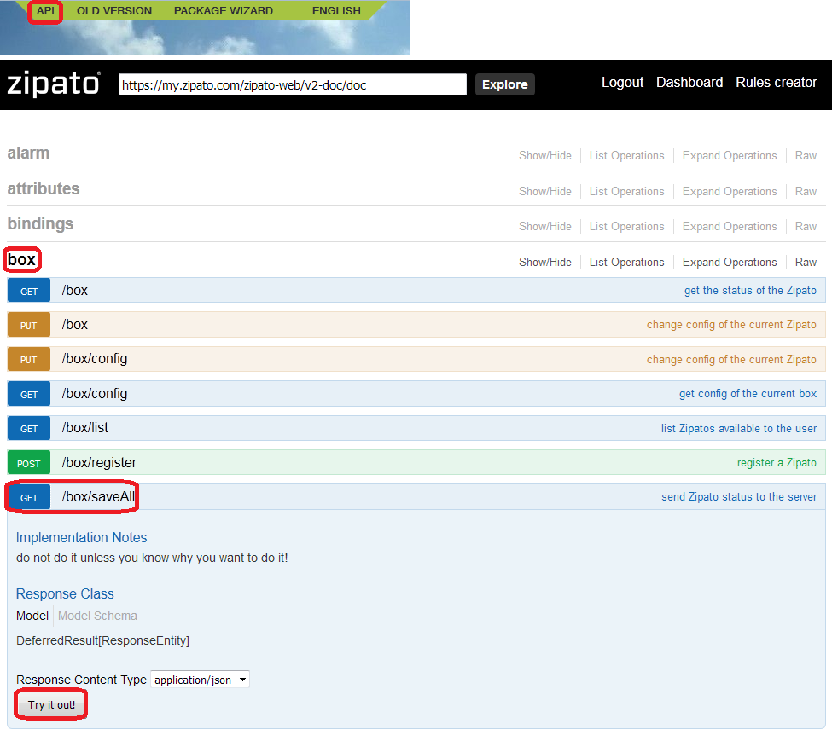Switch to Old Version menu item
This screenshot has width=832, height=735.
(x=114, y=11)
